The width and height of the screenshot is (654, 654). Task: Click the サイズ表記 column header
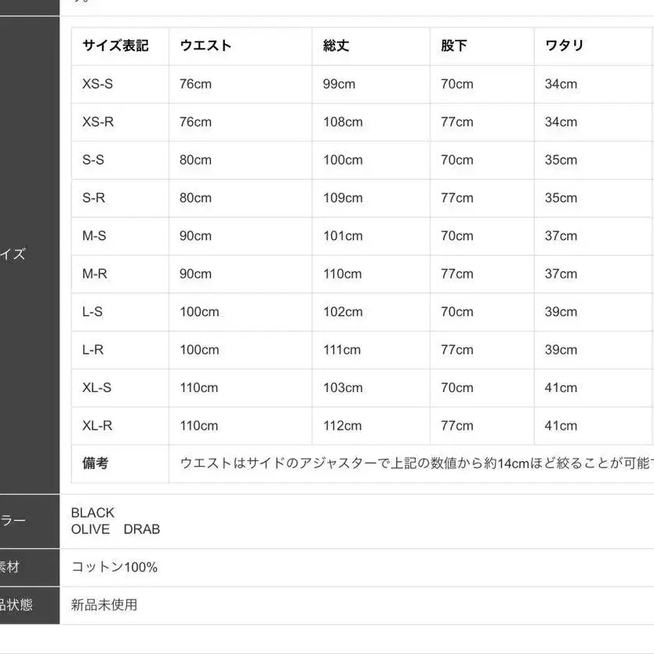pyautogui.click(x=115, y=45)
